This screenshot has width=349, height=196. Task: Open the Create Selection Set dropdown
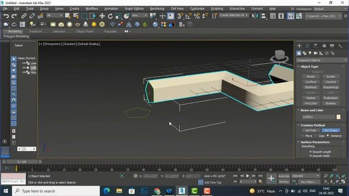tap(234, 15)
